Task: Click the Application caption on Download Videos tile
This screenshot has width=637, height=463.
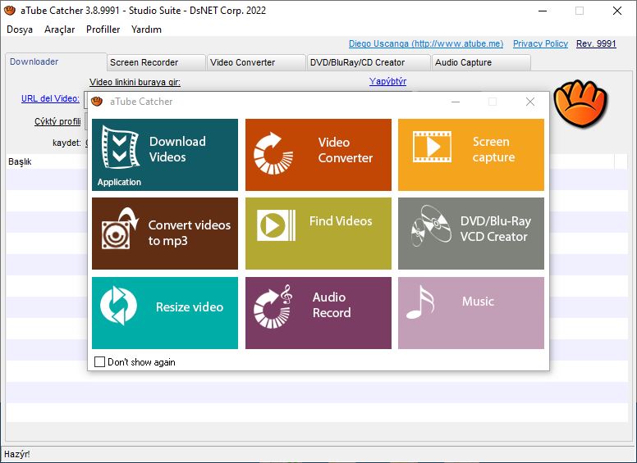Action: pyautogui.click(x=119, y=182)
